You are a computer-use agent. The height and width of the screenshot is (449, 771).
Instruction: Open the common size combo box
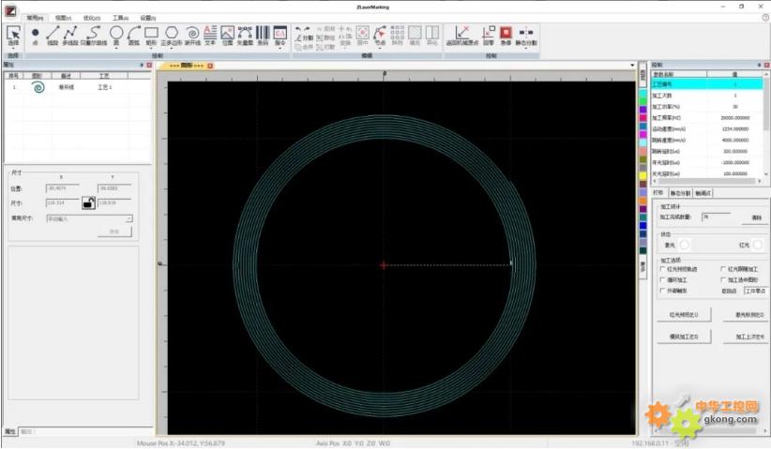coord(89,218)
